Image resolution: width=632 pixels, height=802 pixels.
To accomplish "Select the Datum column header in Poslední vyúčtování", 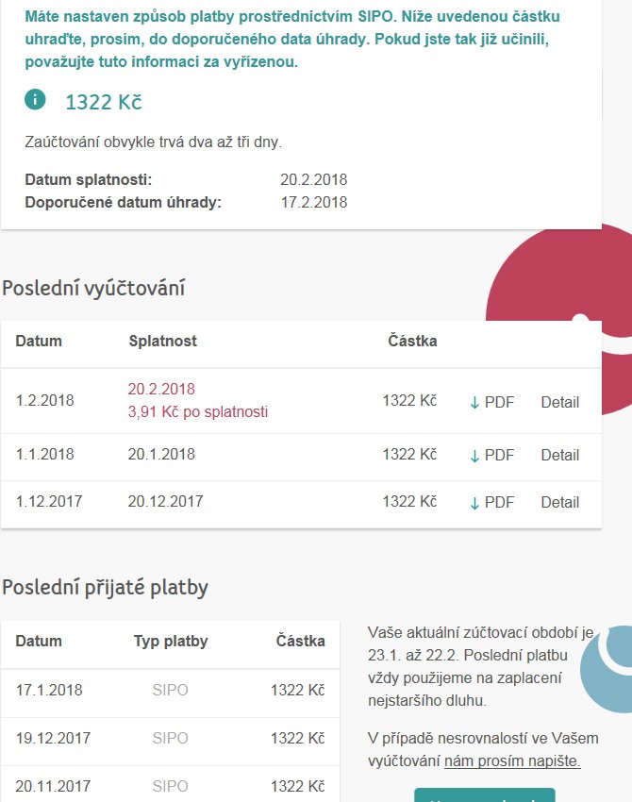I will [x=39, y=342].
